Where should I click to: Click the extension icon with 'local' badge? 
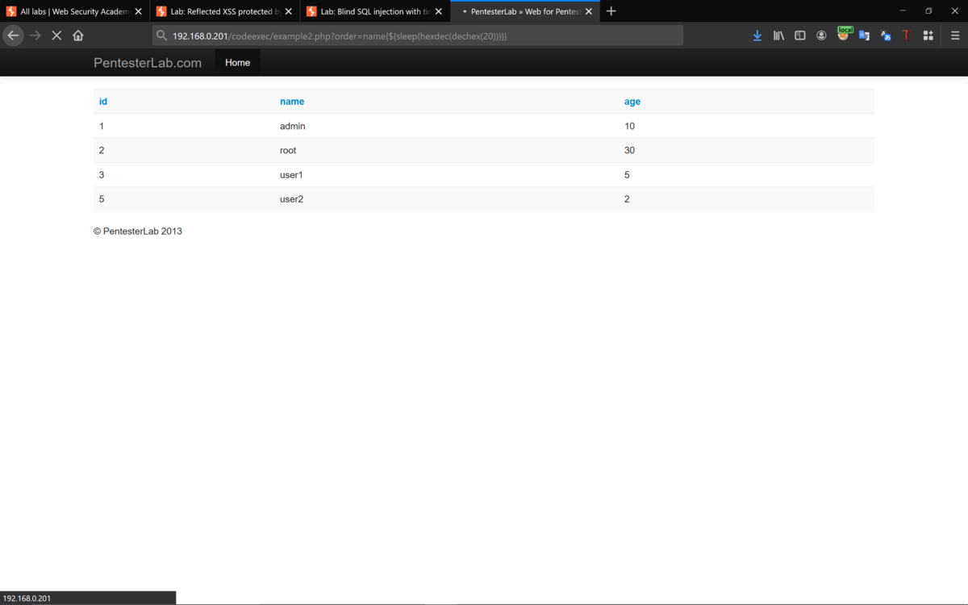click(x=844, y=34)
